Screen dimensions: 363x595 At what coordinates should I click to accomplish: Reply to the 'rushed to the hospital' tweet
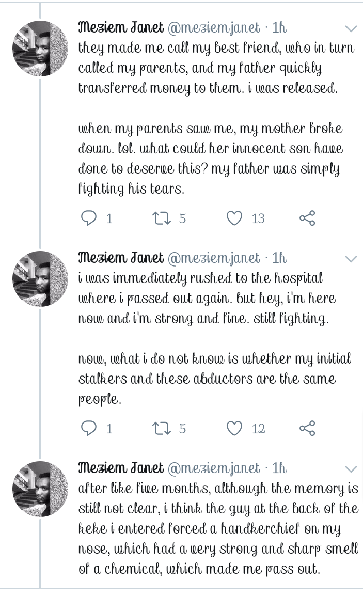tap(89, 428)
